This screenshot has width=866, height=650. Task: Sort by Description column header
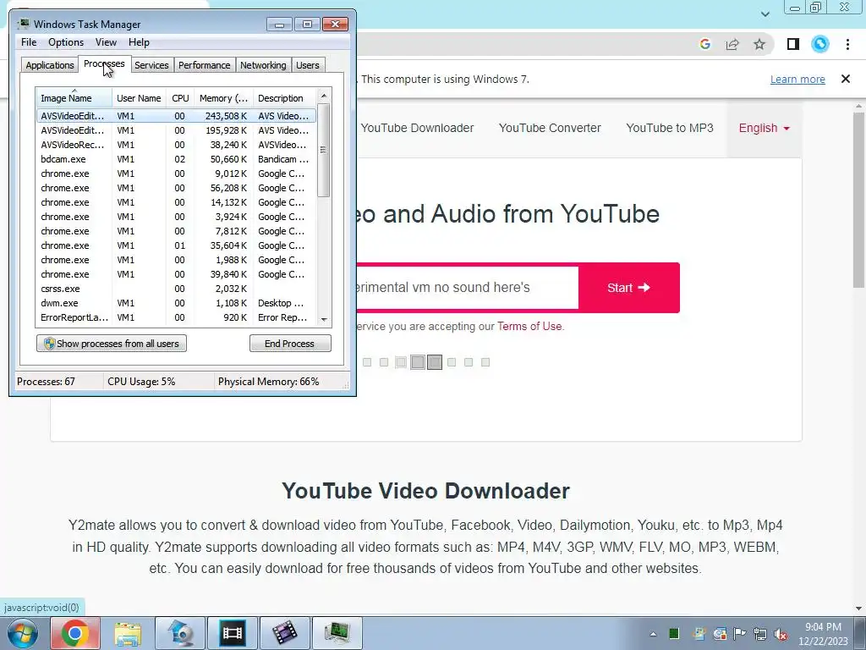pos(285,98)
